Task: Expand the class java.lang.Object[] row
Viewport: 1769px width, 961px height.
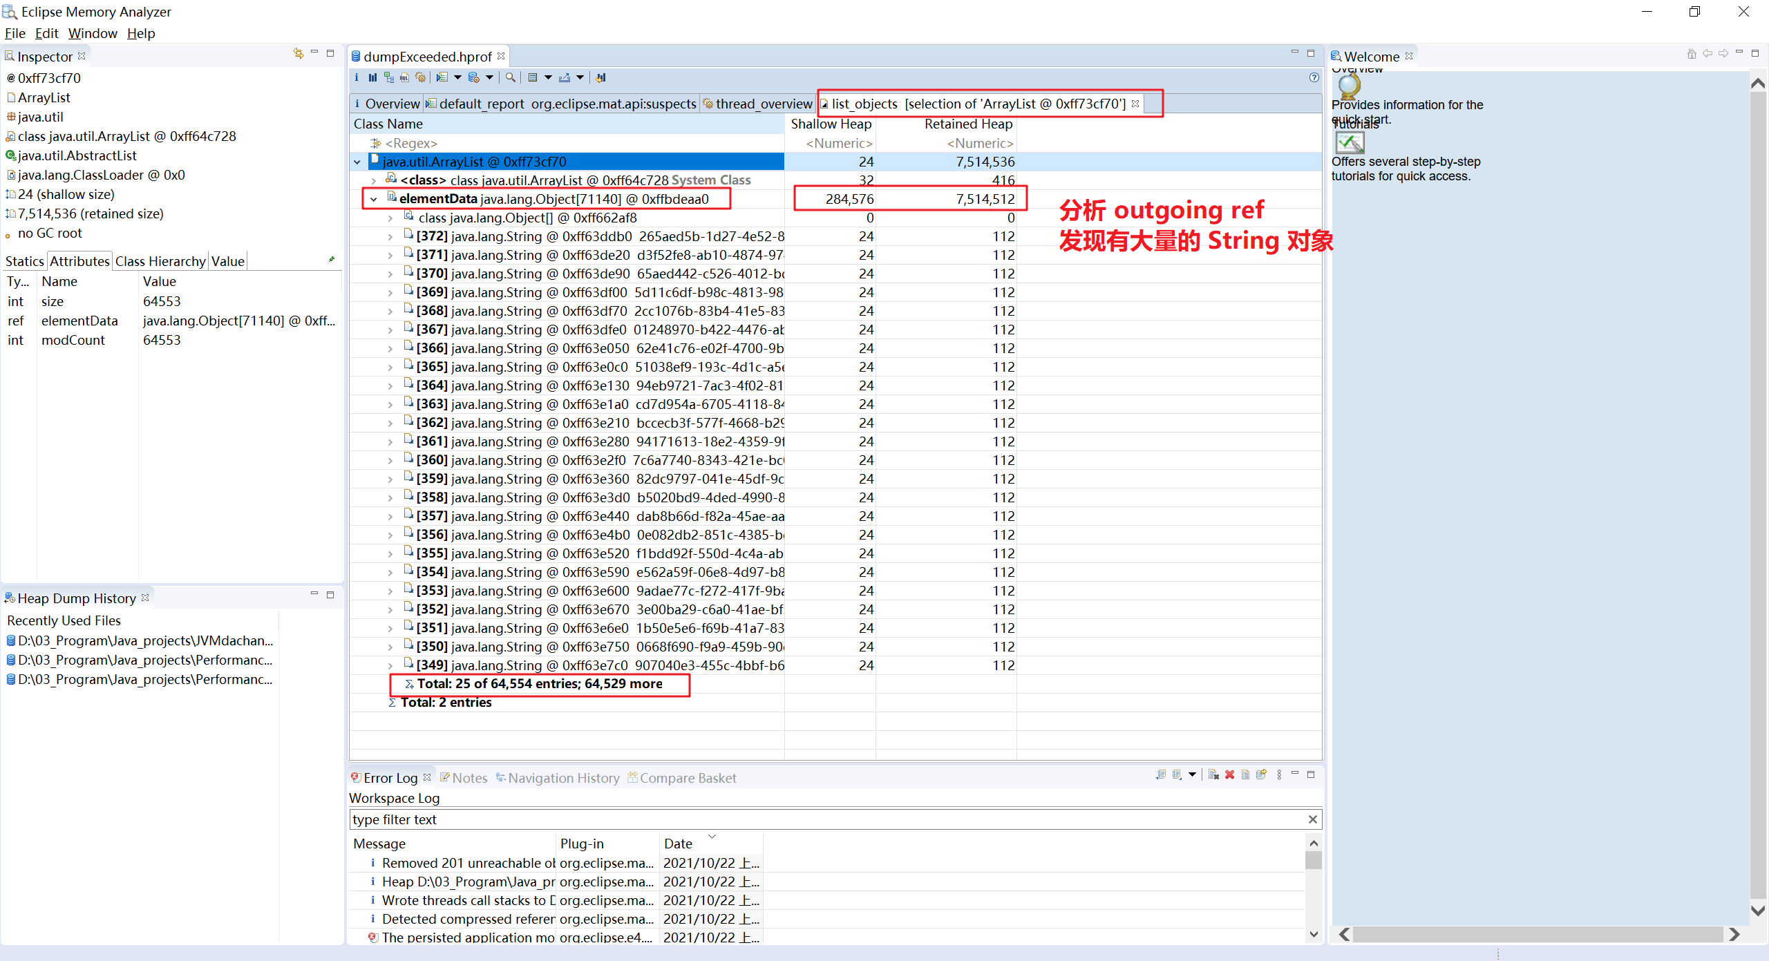Action: coord(390,218)
